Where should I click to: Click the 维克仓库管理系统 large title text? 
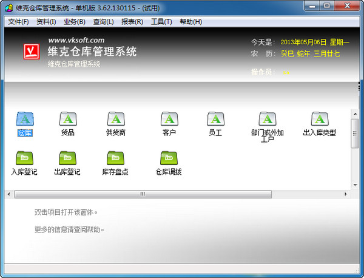coord(92,52)
